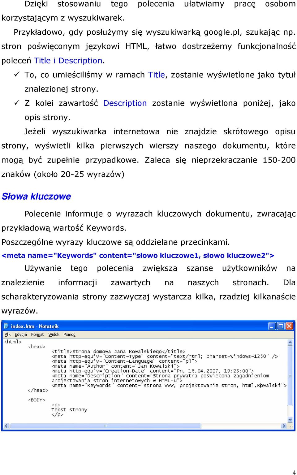The width and height of the screenshot is (297, 475).
Task: Close the index.htm Notatnik window
Action: point(289,326)
